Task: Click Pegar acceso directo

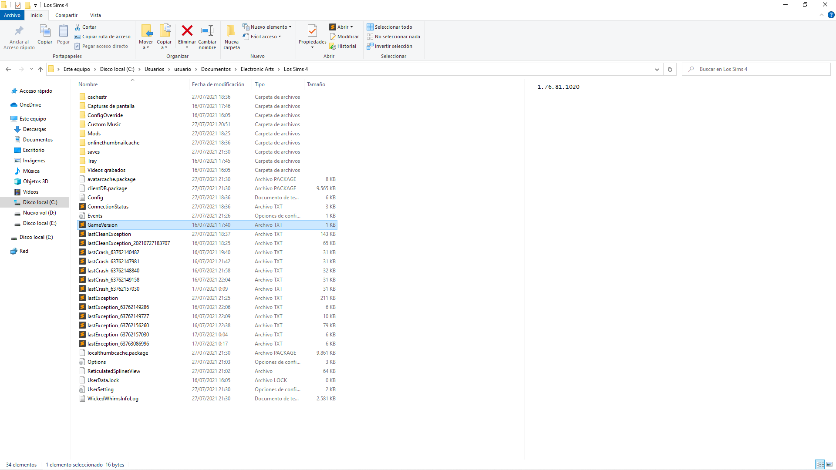Action: [x=101, y=46]
